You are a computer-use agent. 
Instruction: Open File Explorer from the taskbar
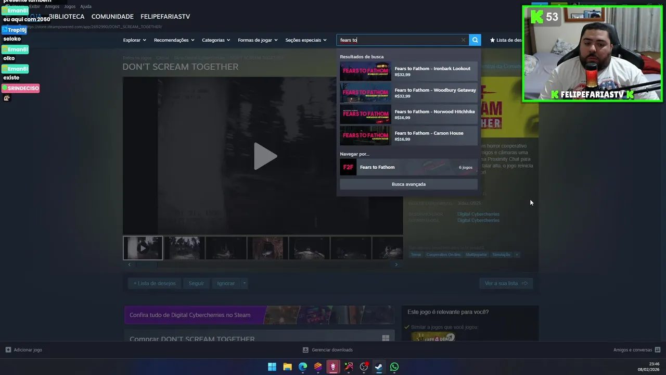(x=287, y=367)
